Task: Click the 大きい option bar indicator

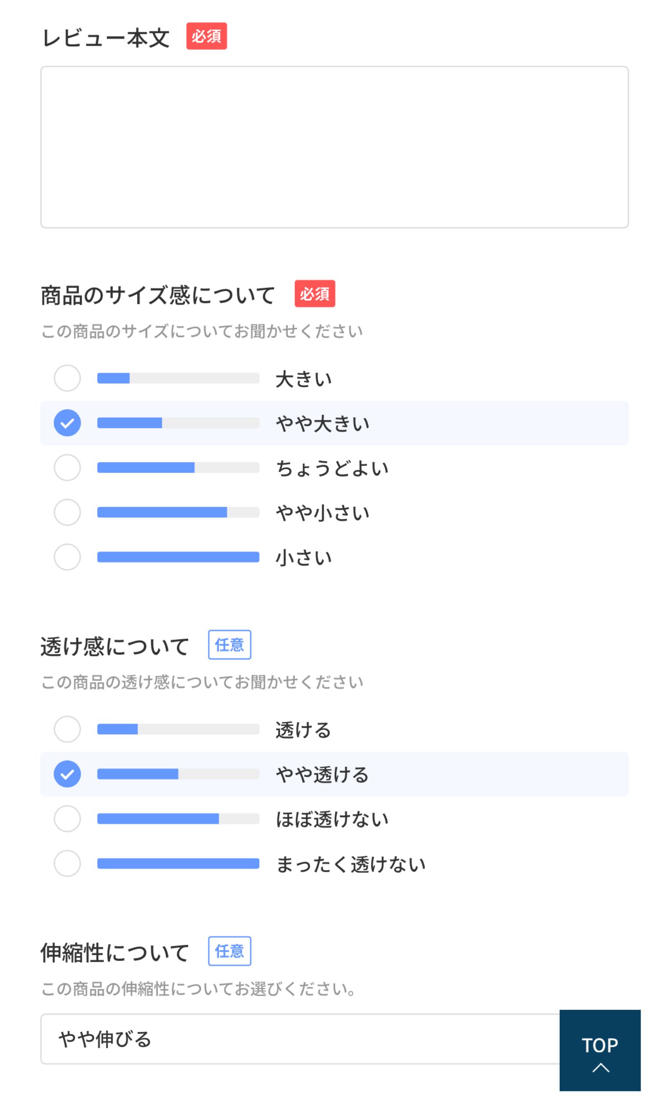Action: (178, 378)
